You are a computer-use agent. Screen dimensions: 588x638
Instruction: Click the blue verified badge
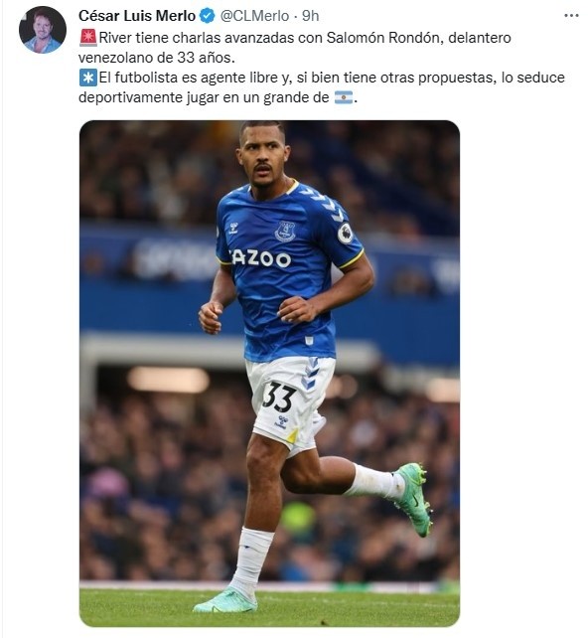tap(208, 16)
